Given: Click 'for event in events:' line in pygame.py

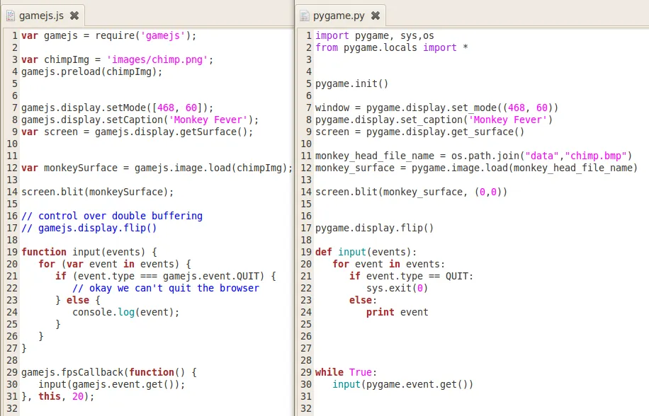Looking at the screenshot, I should coord(389,264).
